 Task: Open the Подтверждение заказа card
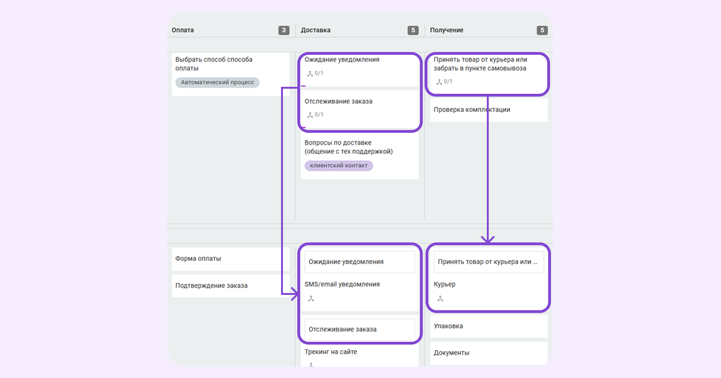(x=230, y=286)
